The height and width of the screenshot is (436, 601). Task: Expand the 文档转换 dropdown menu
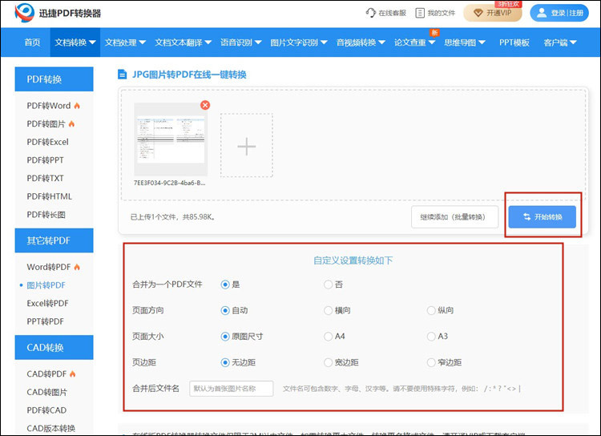pos(75,42)
